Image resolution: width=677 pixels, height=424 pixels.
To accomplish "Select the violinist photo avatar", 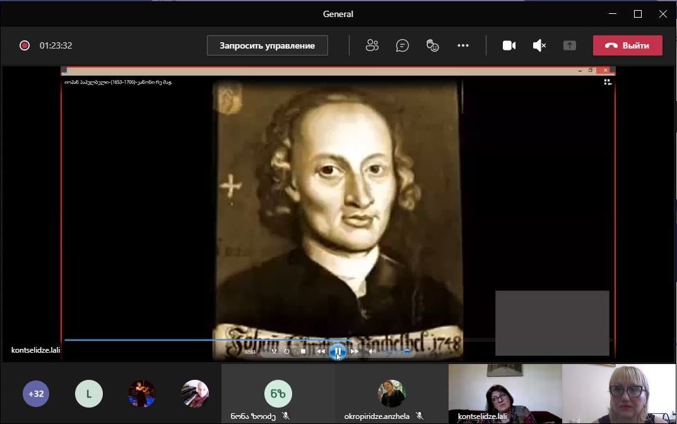I will coord(141,394).
